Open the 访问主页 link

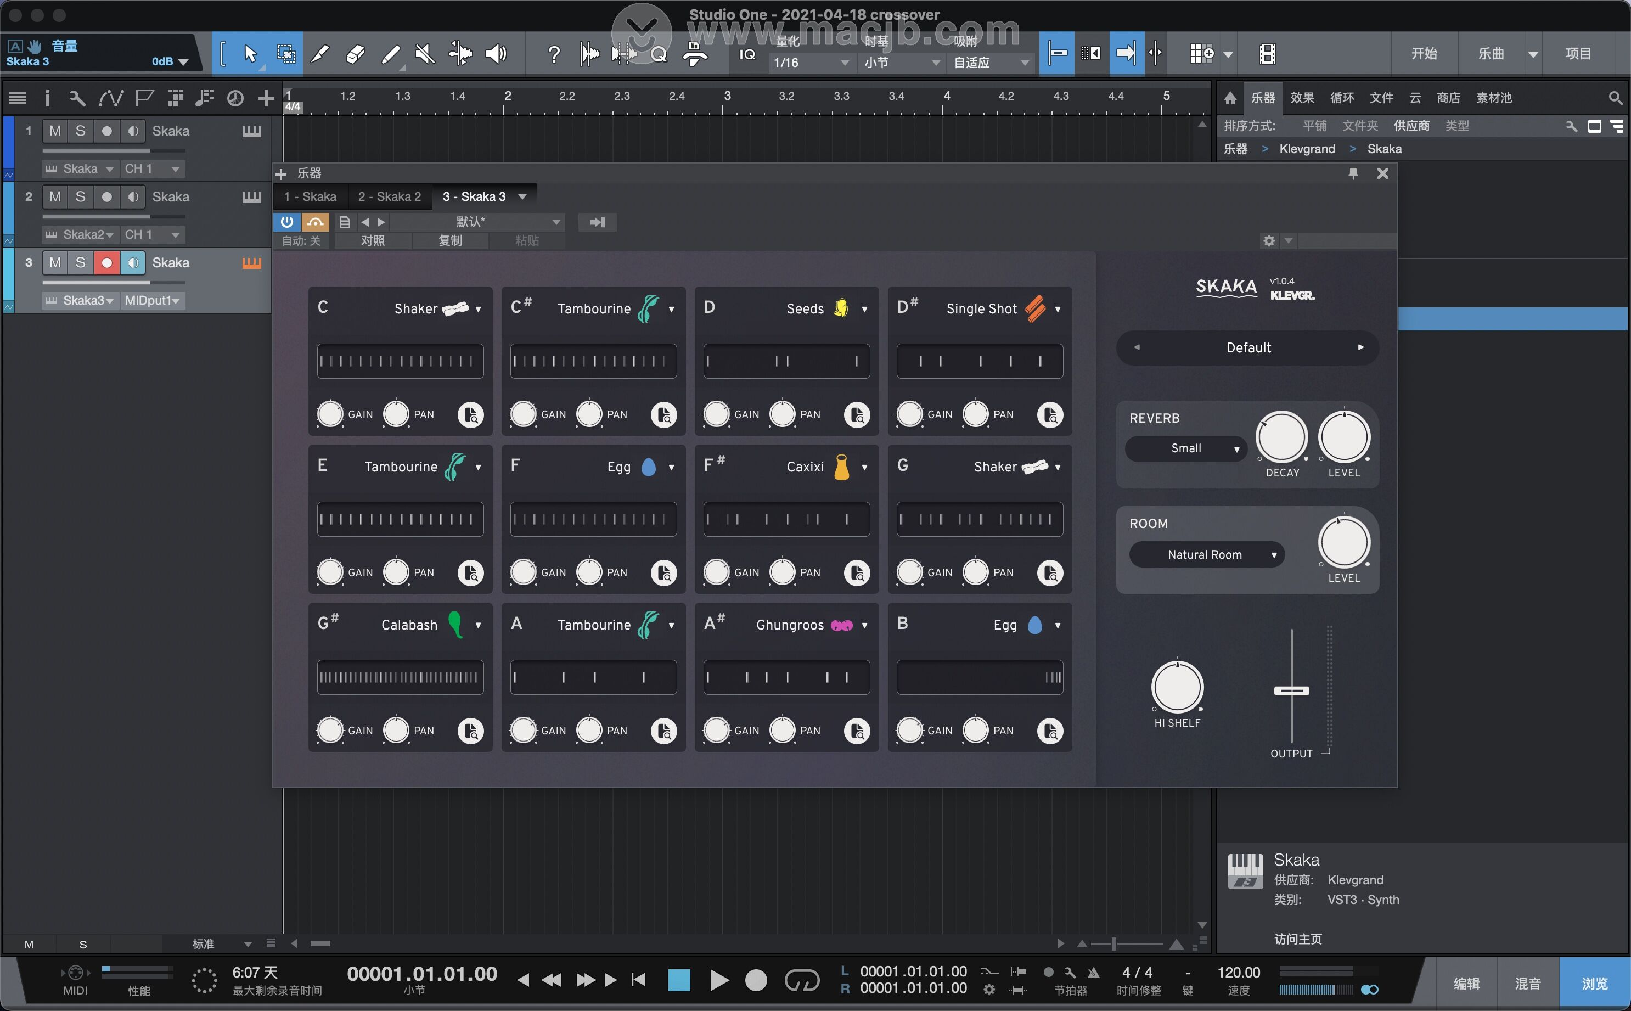pyautogui.click(x=1298, y=940)
